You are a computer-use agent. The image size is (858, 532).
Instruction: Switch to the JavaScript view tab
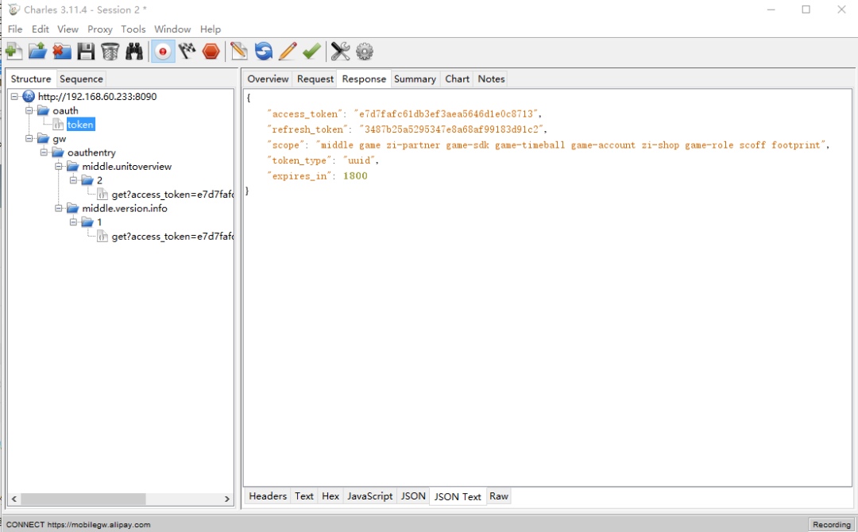370,496
